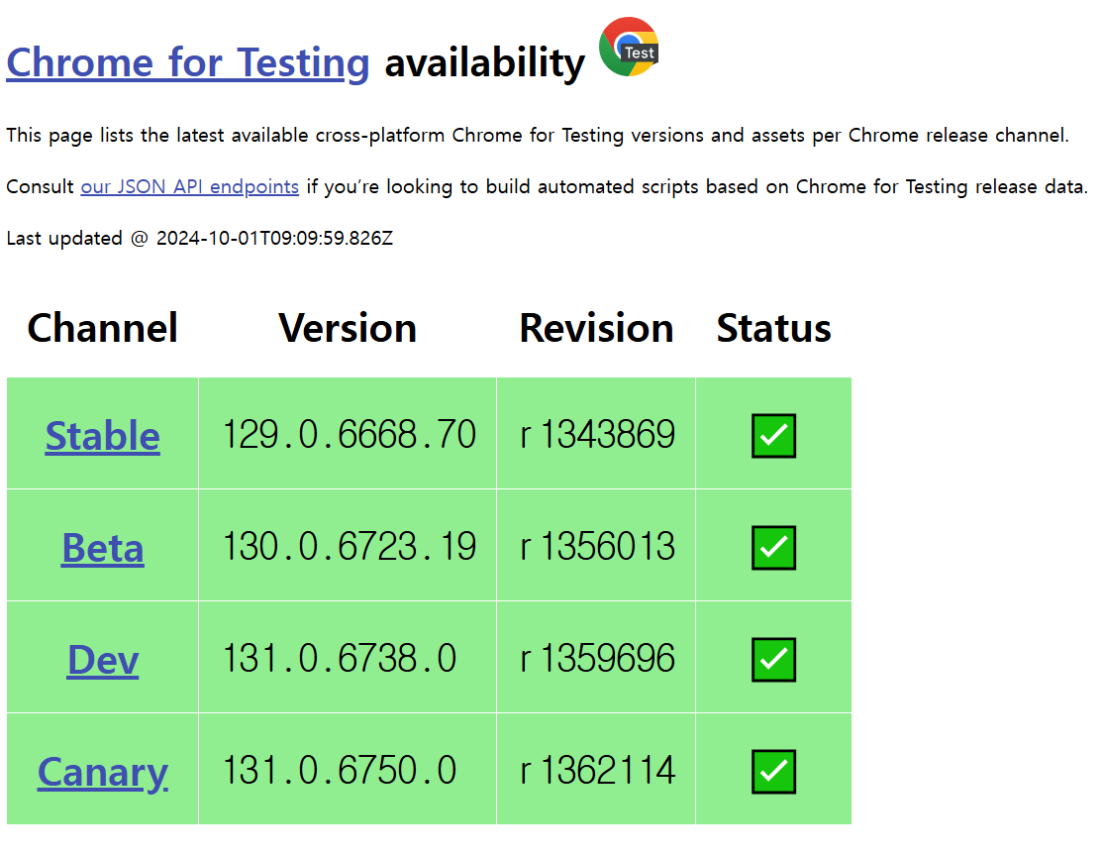Open the Chrome for Testing title link
This screenshot has height=858, width=1104.
[188, 62]
